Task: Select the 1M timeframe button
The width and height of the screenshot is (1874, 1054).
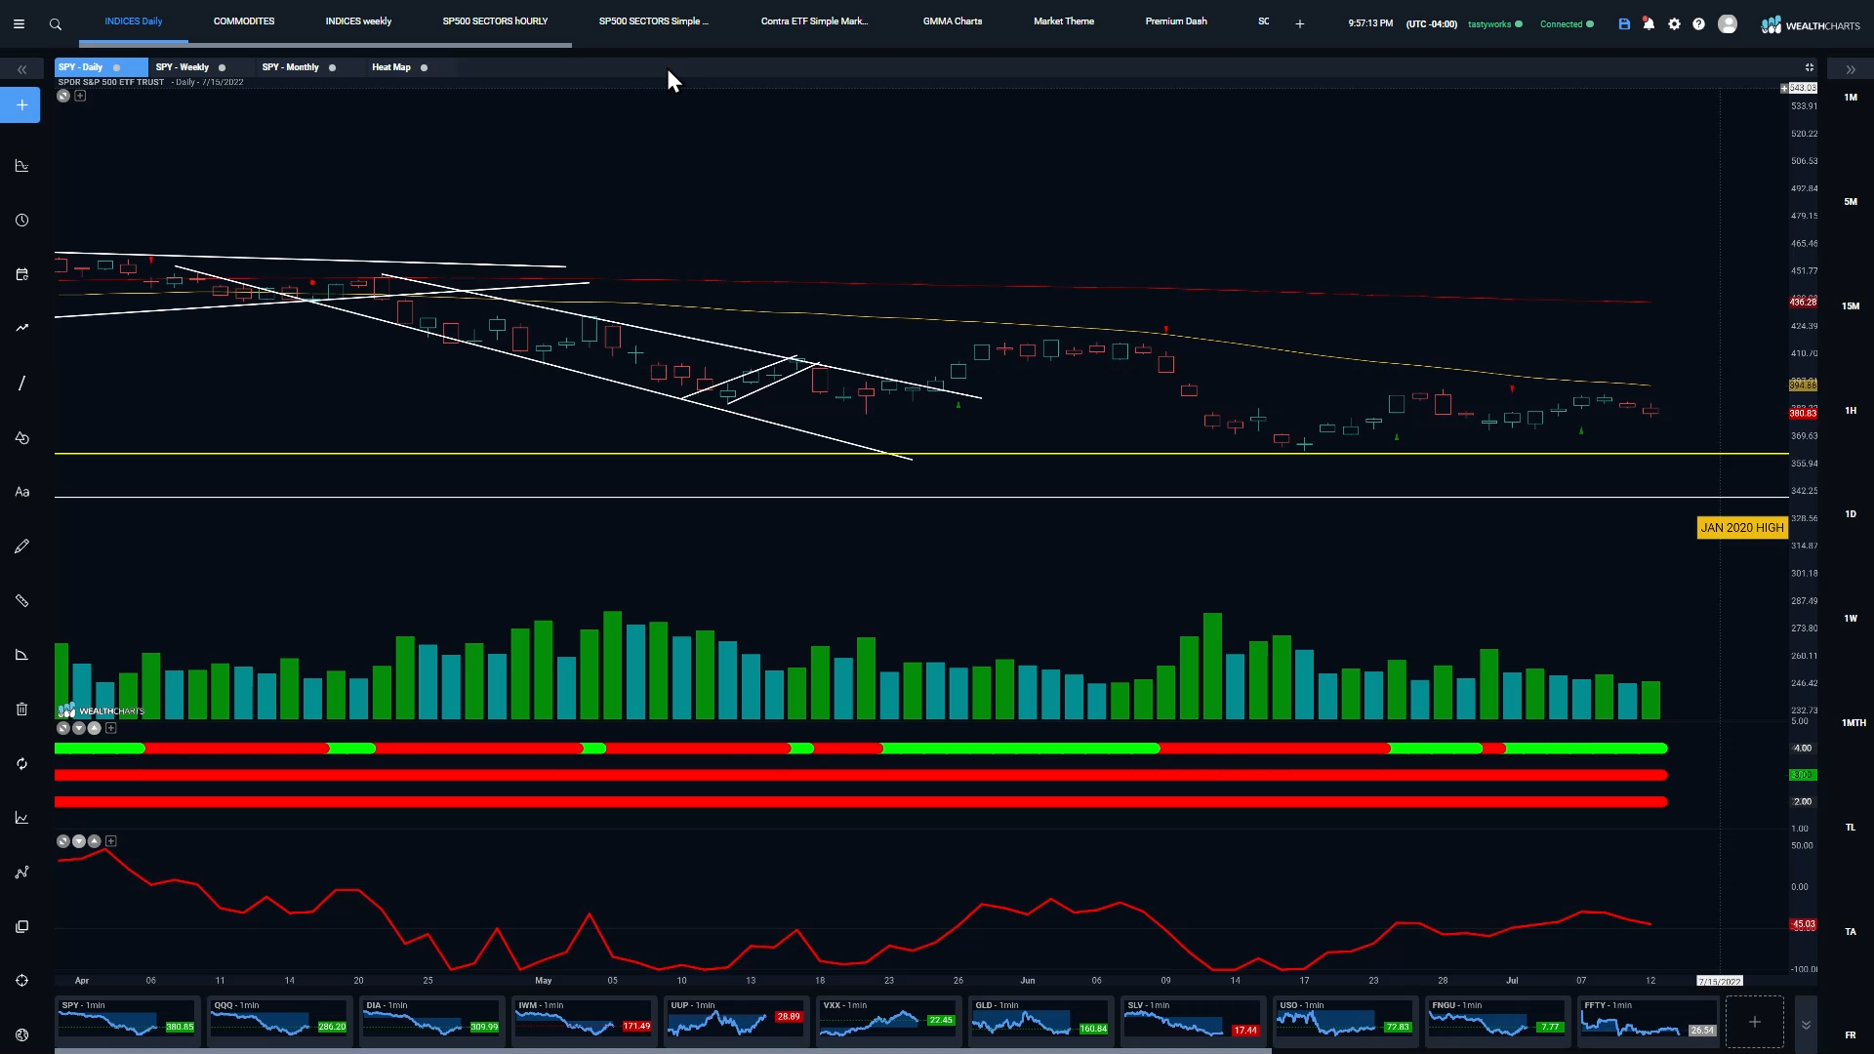Action: (1851, 98)
